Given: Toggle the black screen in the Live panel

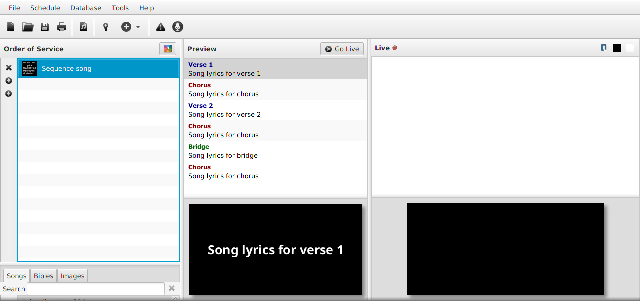Looking at the screenshot, I should tap(617, 48).
